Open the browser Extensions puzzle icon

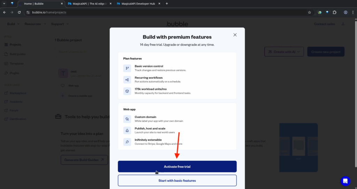[336, 12]
